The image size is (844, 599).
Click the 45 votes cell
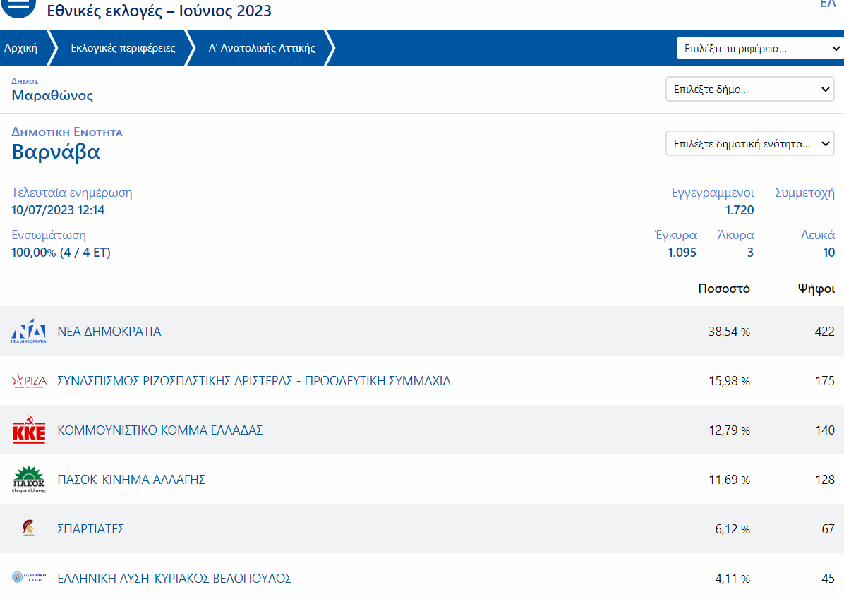828,579
